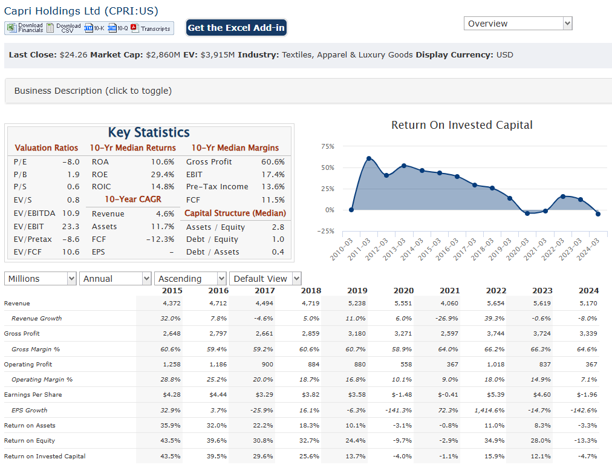Click the Get the Excel Add-in button
Viewport: 612px width, 465px height.
pos(236,28)
